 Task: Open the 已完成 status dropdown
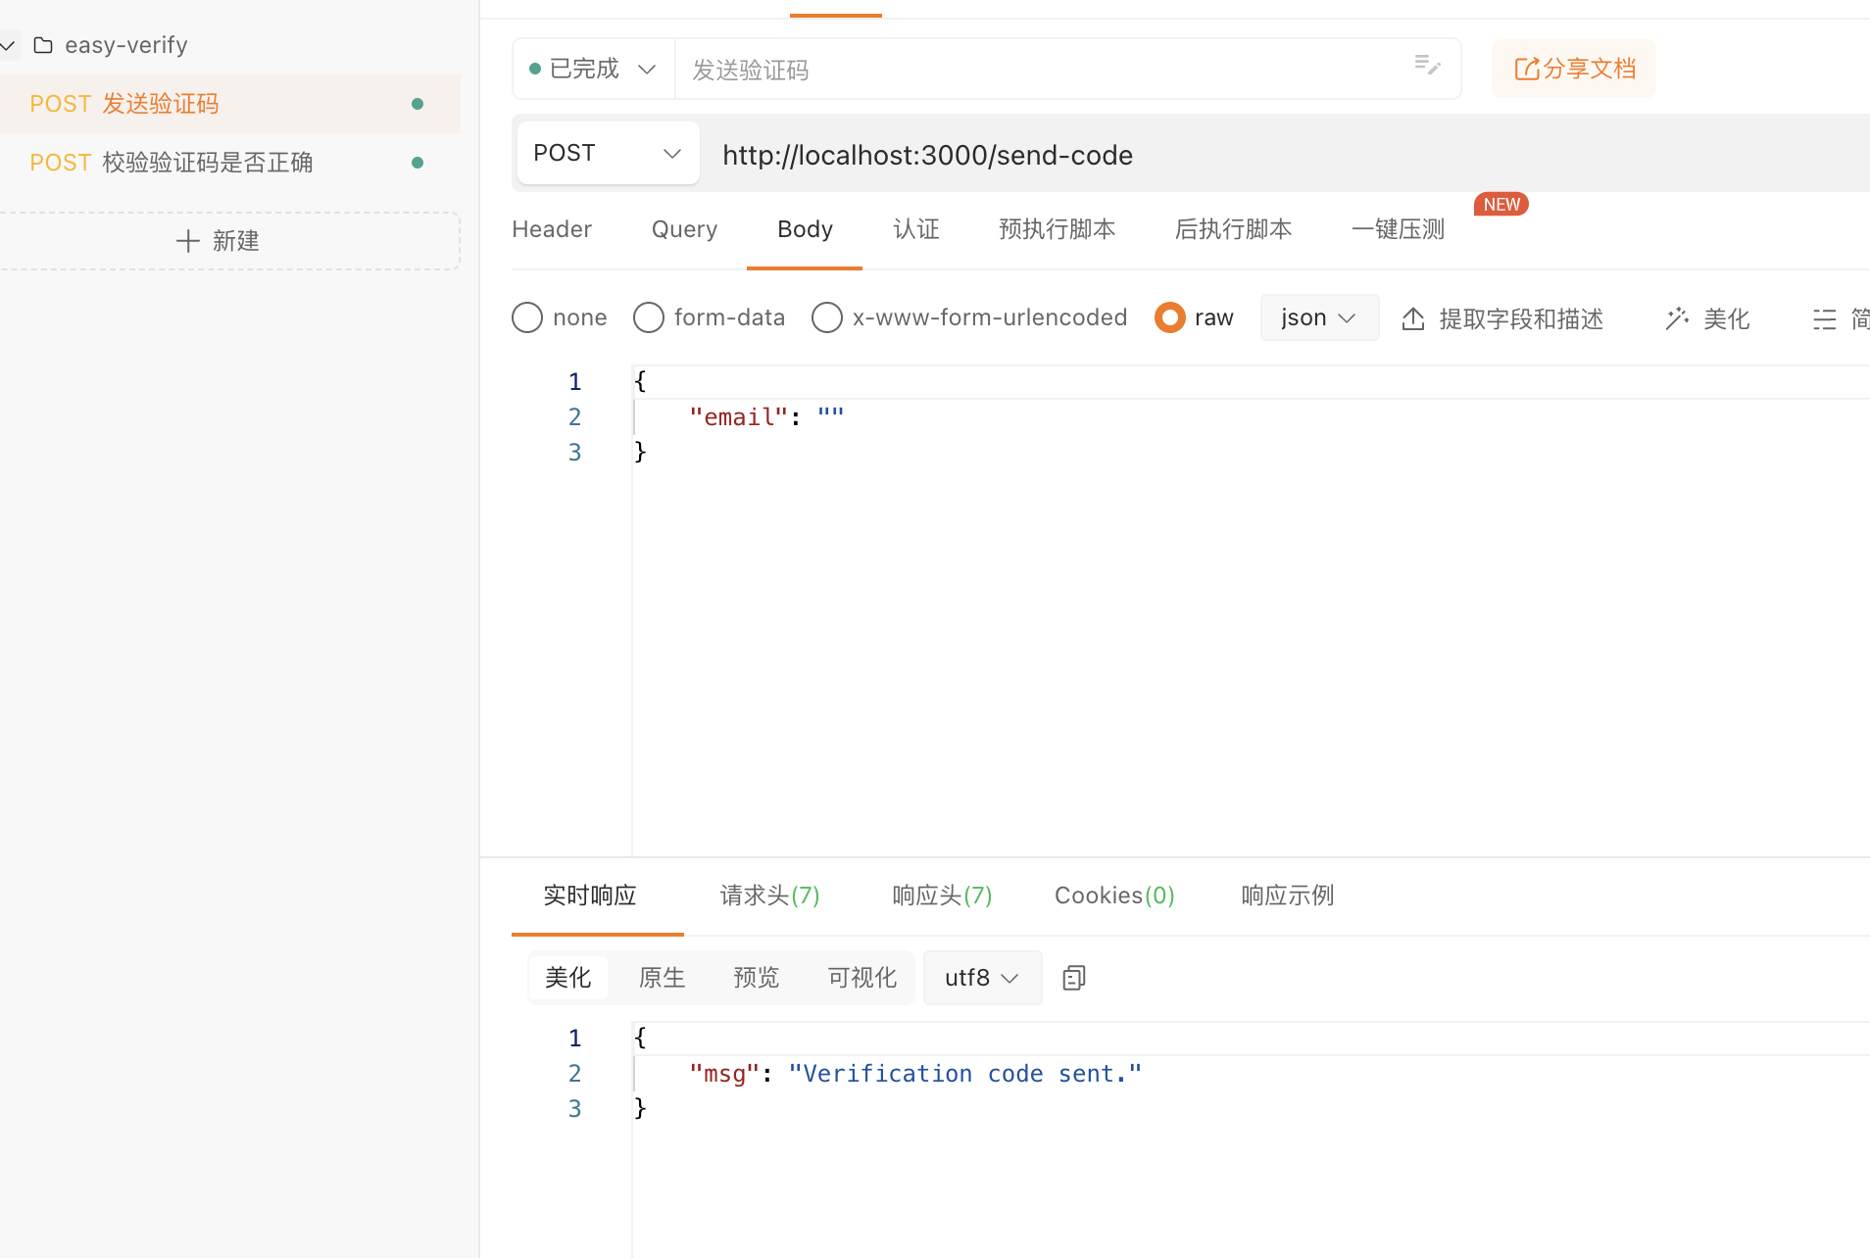[x=592, y=69]
